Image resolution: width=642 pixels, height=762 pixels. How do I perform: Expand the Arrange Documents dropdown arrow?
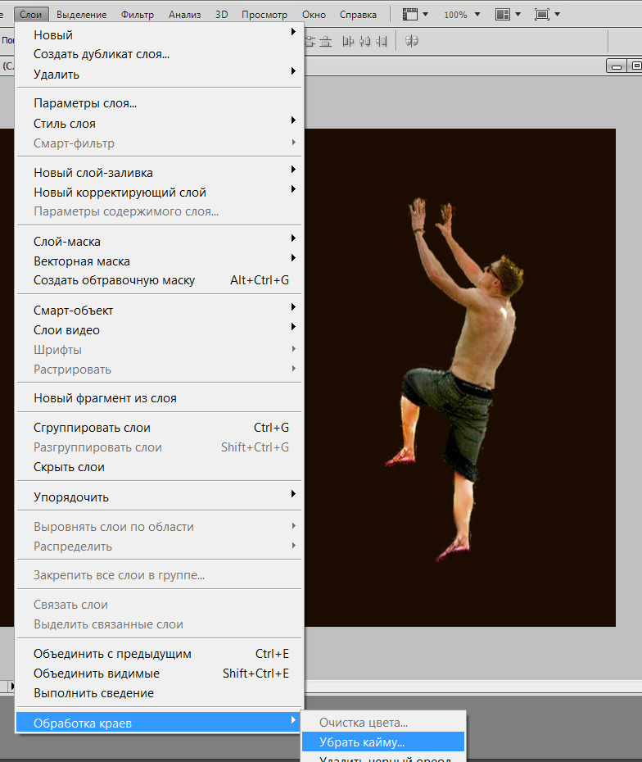coord(518,15)
